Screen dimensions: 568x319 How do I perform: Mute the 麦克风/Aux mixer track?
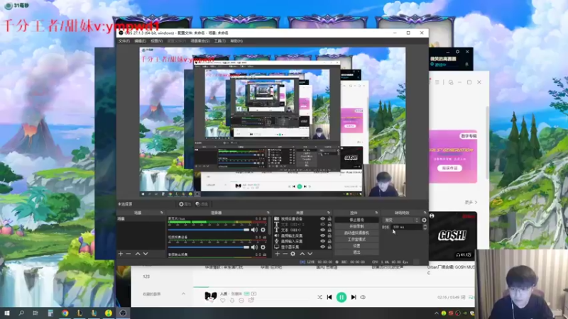tap(255, 230)
